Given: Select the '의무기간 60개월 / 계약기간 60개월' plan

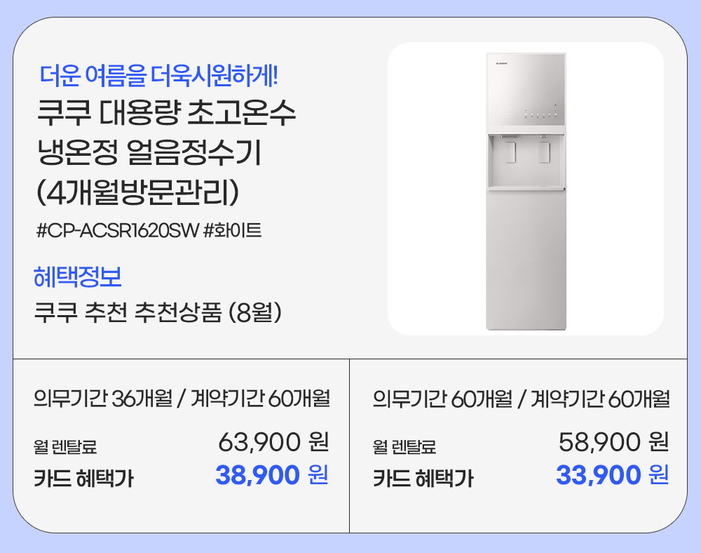Looking at the screenshot, I should click(x=521, y=399).
